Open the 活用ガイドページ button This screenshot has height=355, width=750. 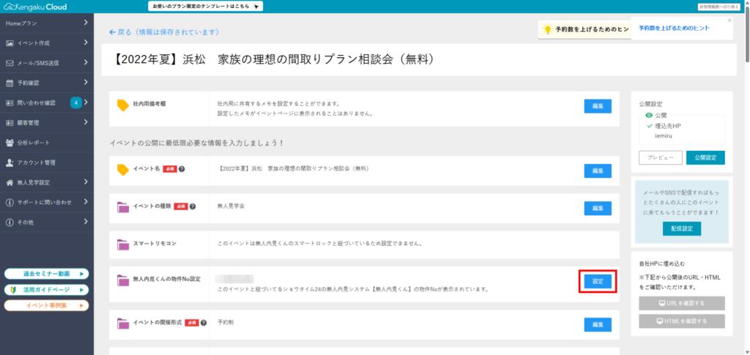(46, 290)
